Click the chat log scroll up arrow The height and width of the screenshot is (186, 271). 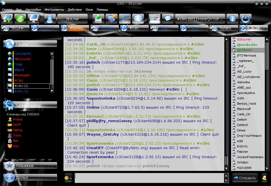point(226,39)
